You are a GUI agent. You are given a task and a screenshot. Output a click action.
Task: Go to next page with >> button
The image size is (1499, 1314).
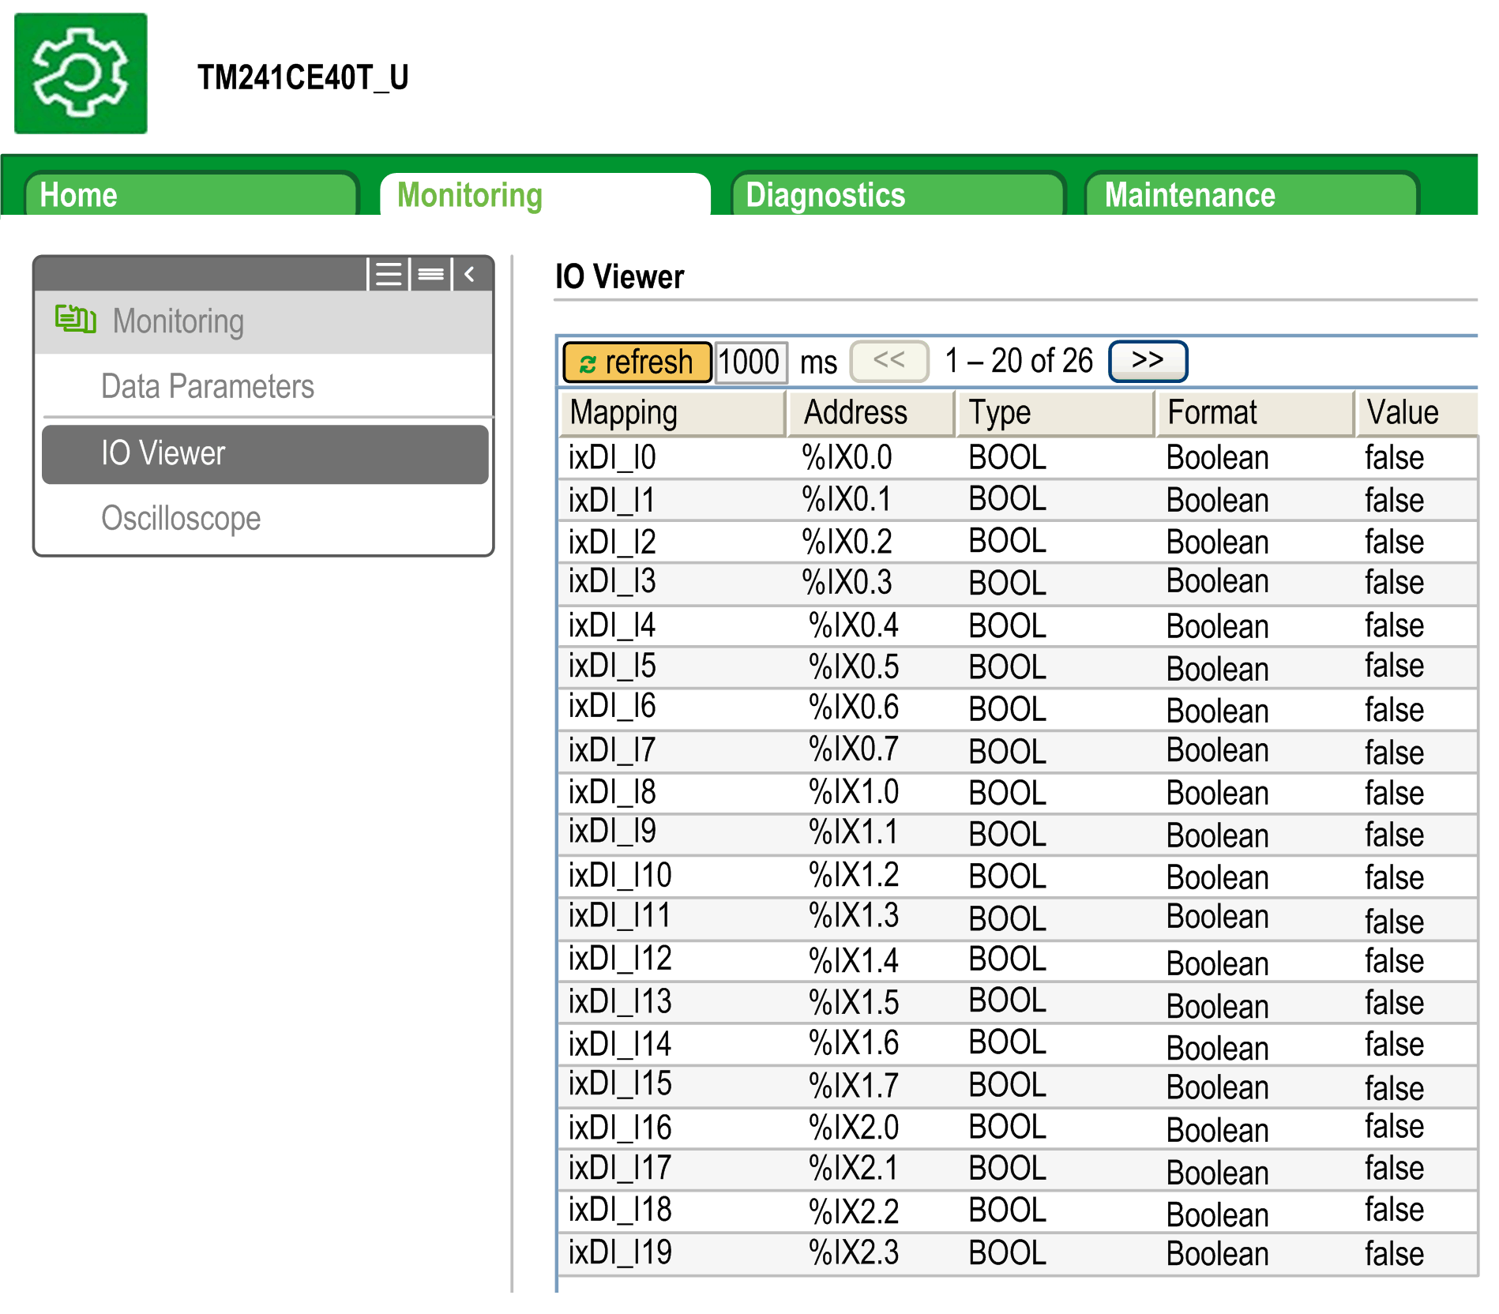tap(1147, 361)
